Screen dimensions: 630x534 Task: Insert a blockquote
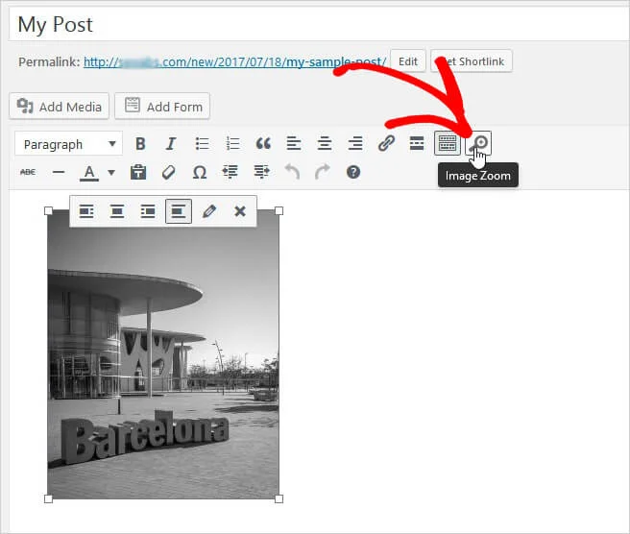point(263,144)
